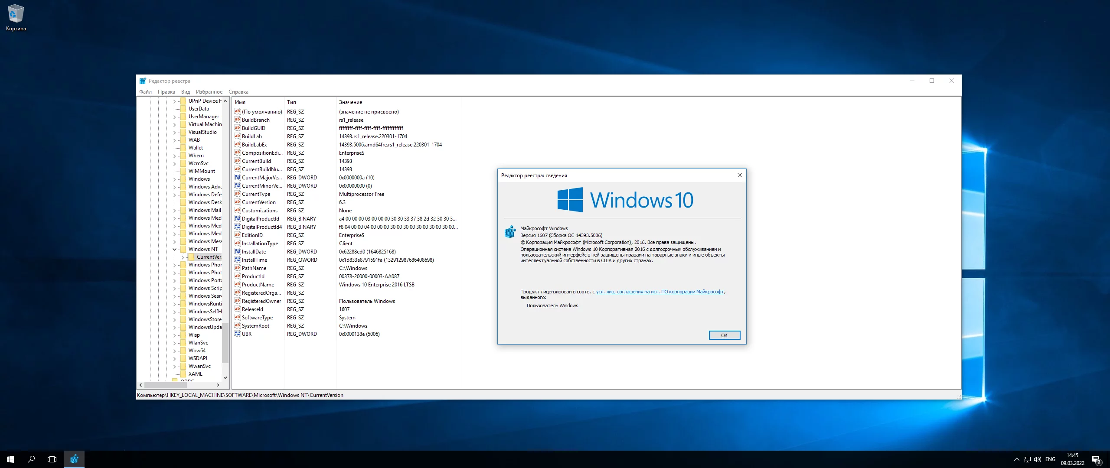Click the ProductName string value icon

click(x=237, y=285)
